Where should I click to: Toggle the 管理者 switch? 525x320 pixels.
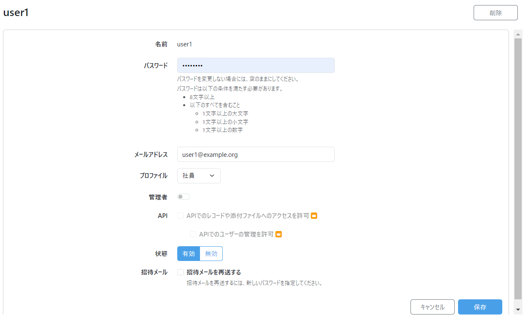184,196
